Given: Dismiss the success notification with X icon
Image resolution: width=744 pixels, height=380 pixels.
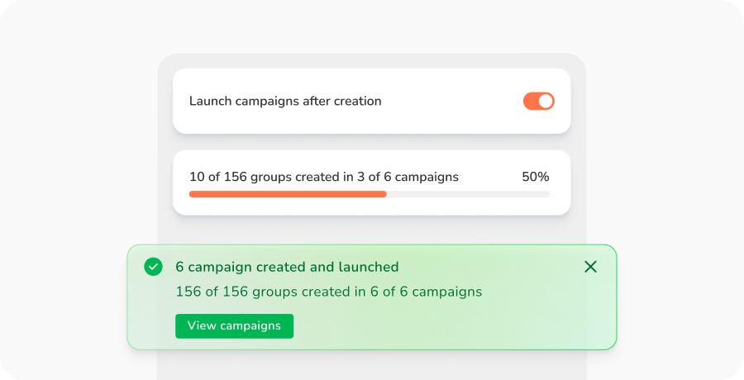Looking at the screenshot, I should point(590,267).
